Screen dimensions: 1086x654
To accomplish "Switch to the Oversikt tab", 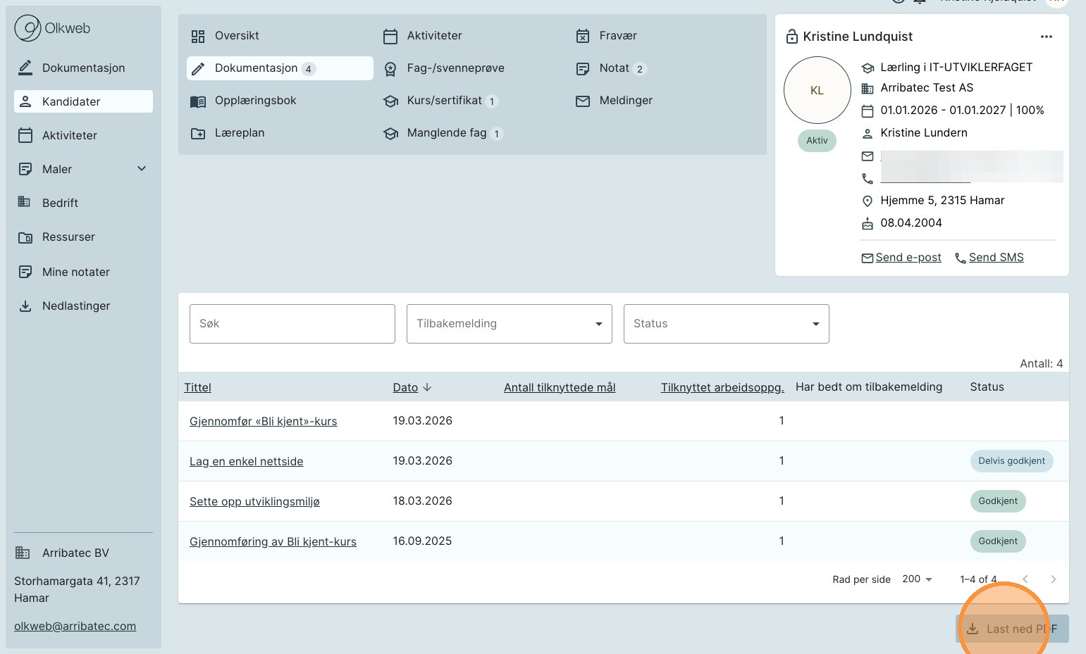I will [x=237, y=36].
